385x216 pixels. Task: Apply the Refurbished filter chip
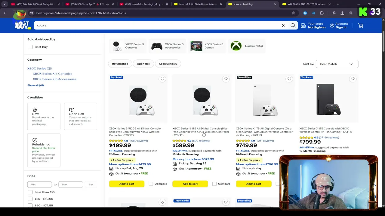coord(120,64)
